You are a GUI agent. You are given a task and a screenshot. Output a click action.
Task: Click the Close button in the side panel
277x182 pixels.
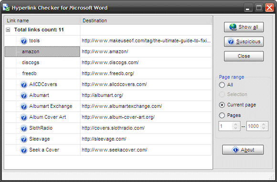[244, 56]
